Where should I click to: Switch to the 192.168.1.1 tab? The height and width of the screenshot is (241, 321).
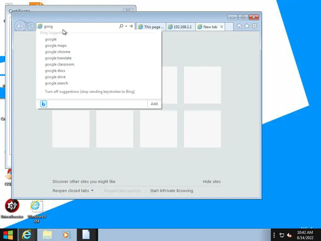181,27
